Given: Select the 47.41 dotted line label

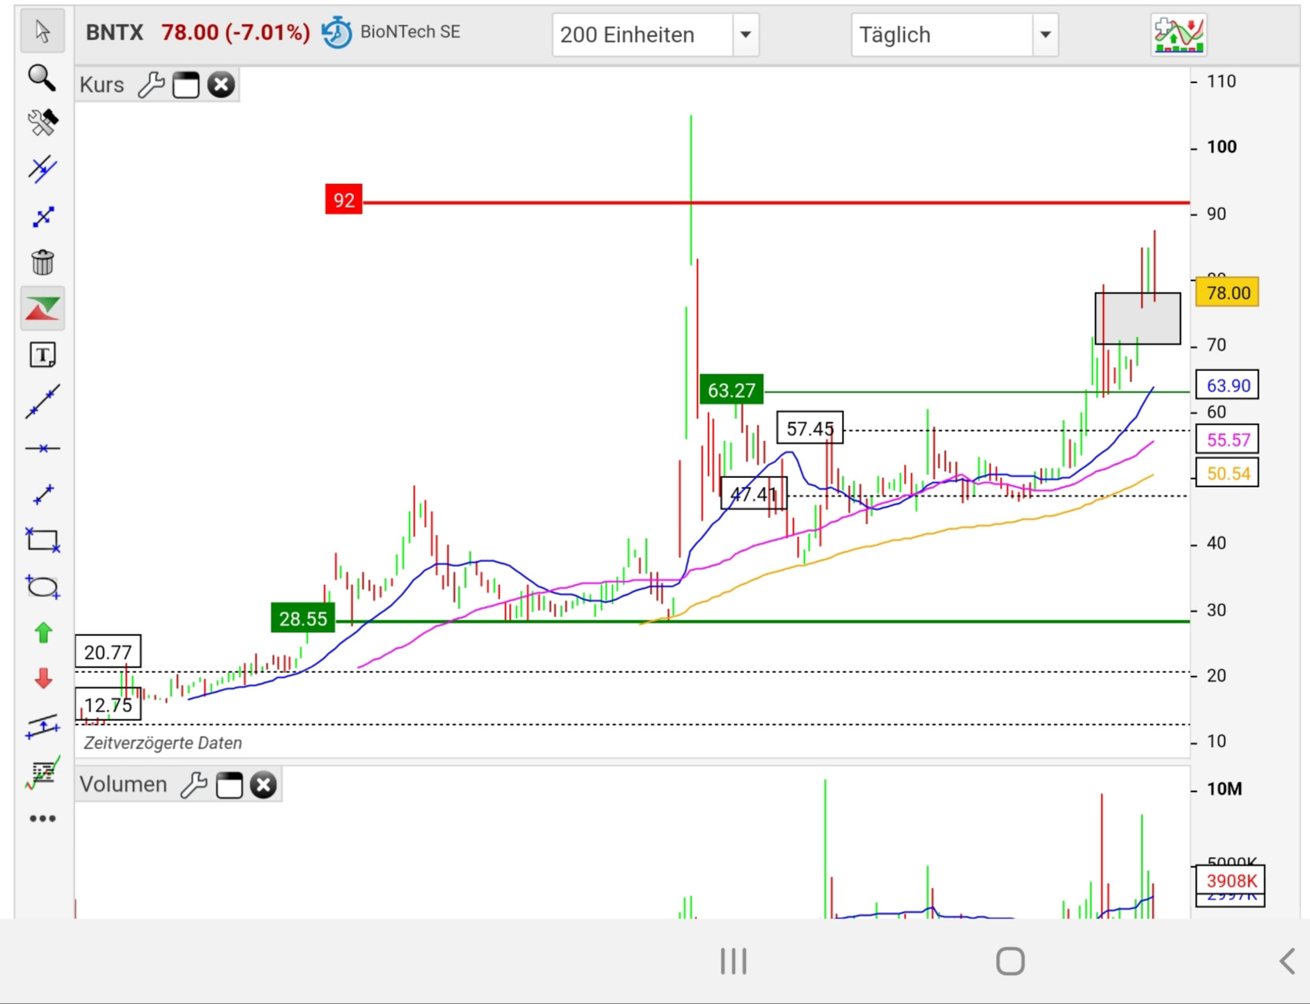Looking at the screenshot, I should click(x=753, y=494).
